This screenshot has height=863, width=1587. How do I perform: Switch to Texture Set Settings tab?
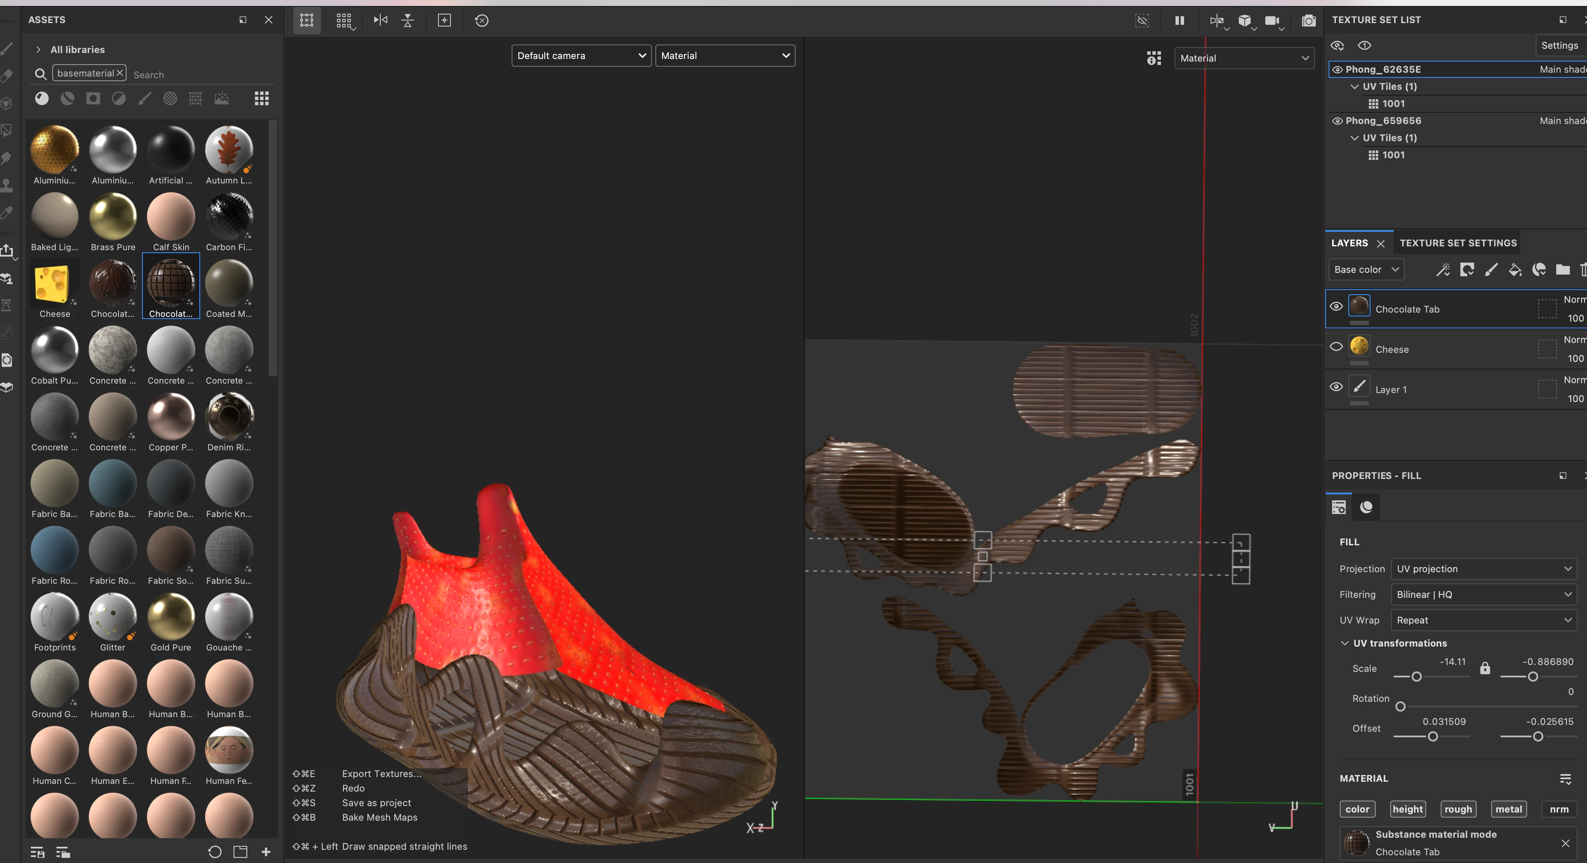pos(1458,243)
